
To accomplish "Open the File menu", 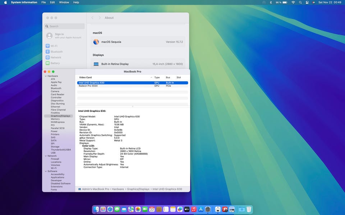I will 43,3.
